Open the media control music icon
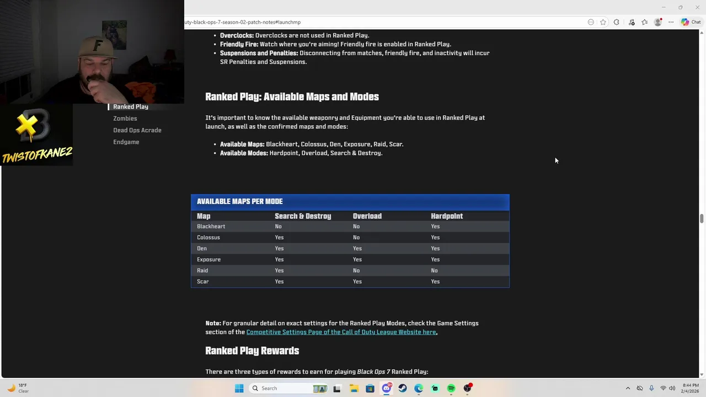The image size is (706, 397). pos(632,22)
